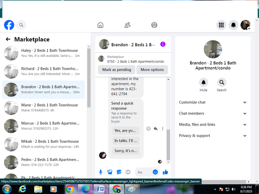Screen dimensions: 259x194
Task: Open Paint from the taskbar
Action: tap(132, 189)
